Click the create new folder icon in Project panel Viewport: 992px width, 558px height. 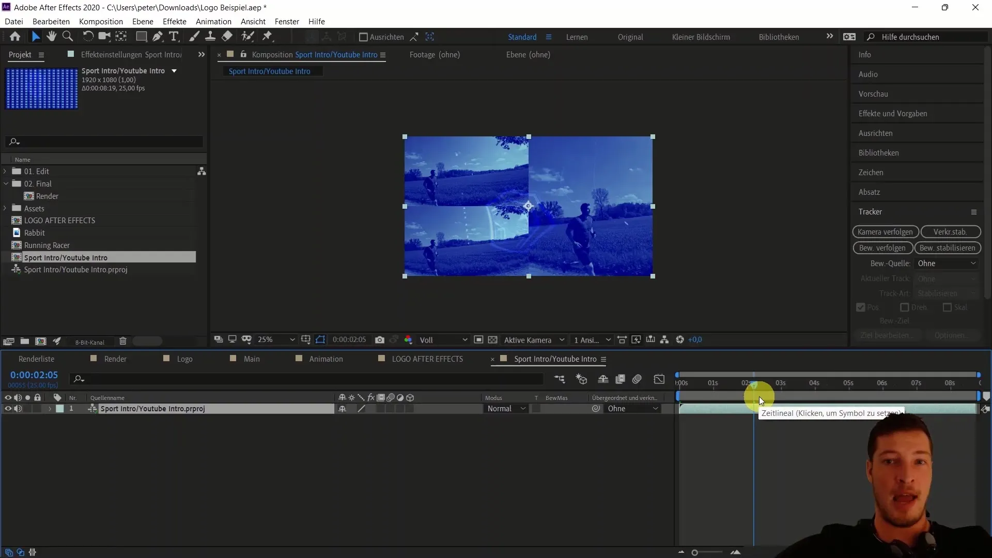pyautogui.click(x=25, y=342)
